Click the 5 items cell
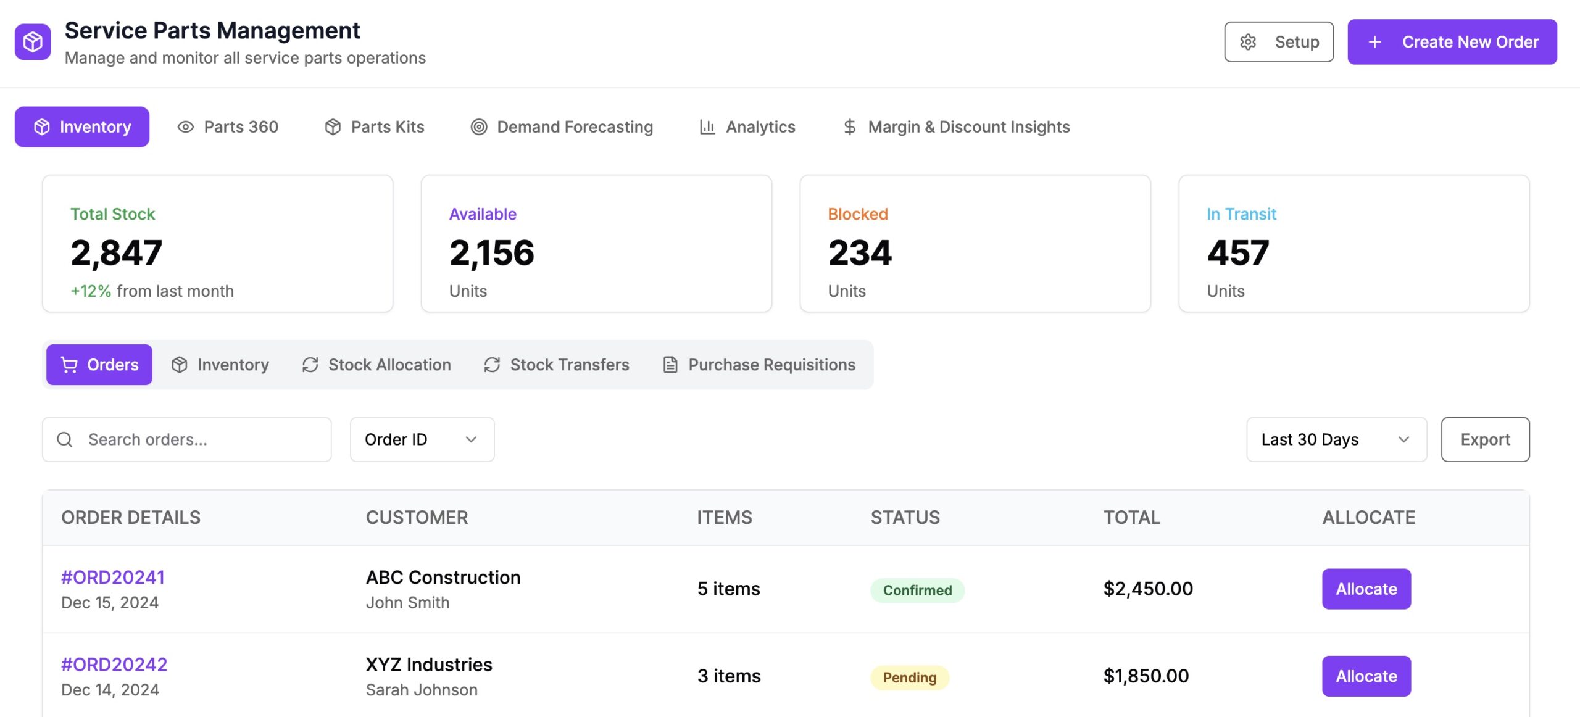1580x717 pixels. click(x=728, y=589)
